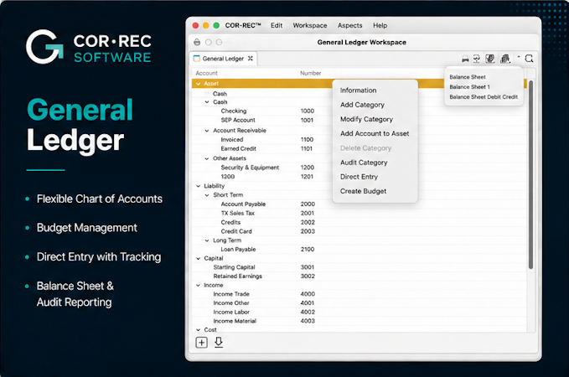The image size is (569, 377).
Task: Collapse the Capital category
Action: pyautogui.click(x=198, y=258)
